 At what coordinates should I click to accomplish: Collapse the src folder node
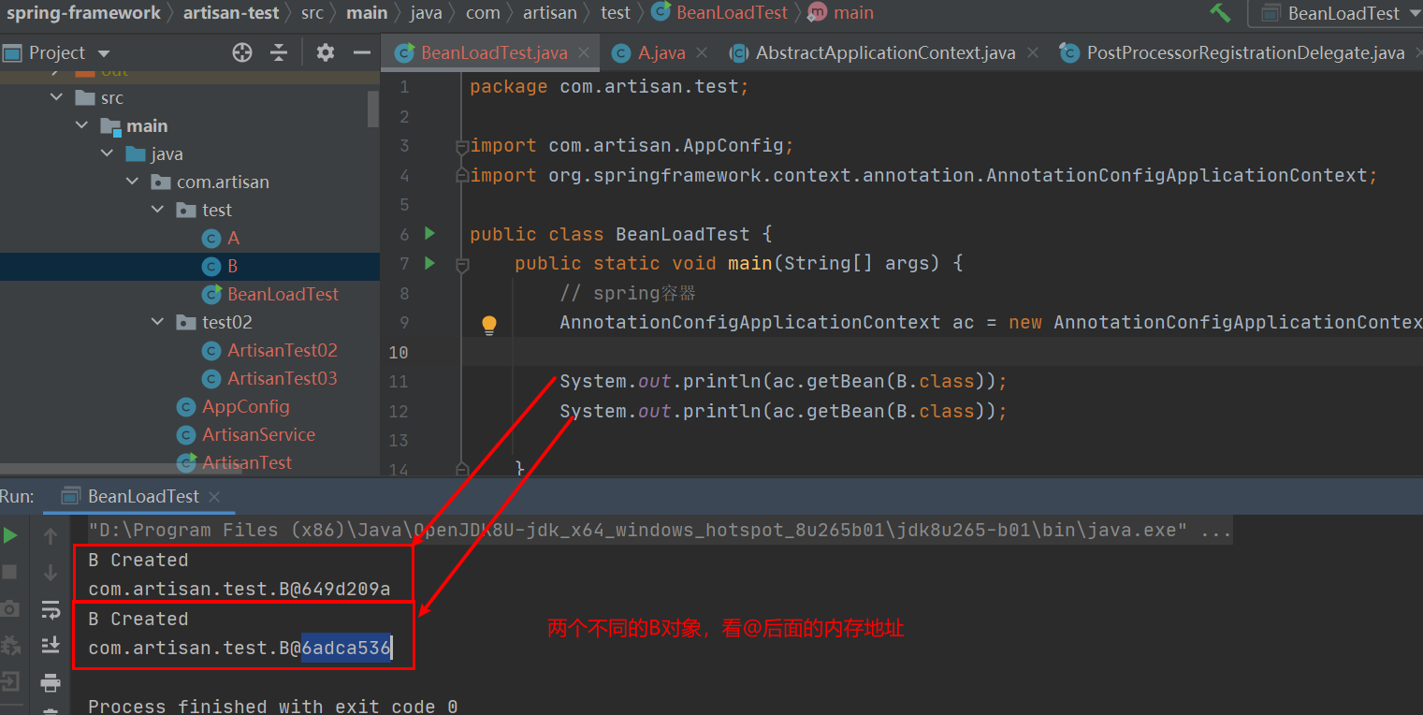(x=58, y=97)
